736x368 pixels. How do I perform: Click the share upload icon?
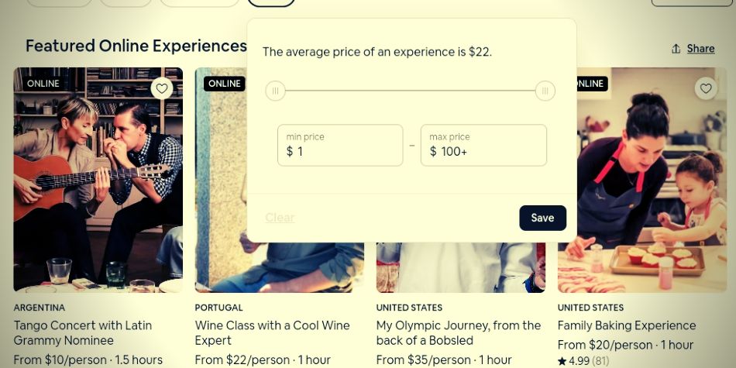coord(676,49)
